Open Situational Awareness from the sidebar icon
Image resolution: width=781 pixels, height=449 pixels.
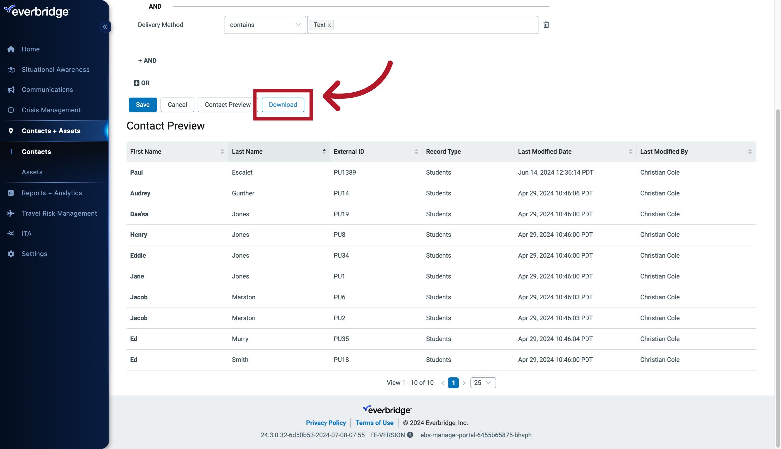11,69
